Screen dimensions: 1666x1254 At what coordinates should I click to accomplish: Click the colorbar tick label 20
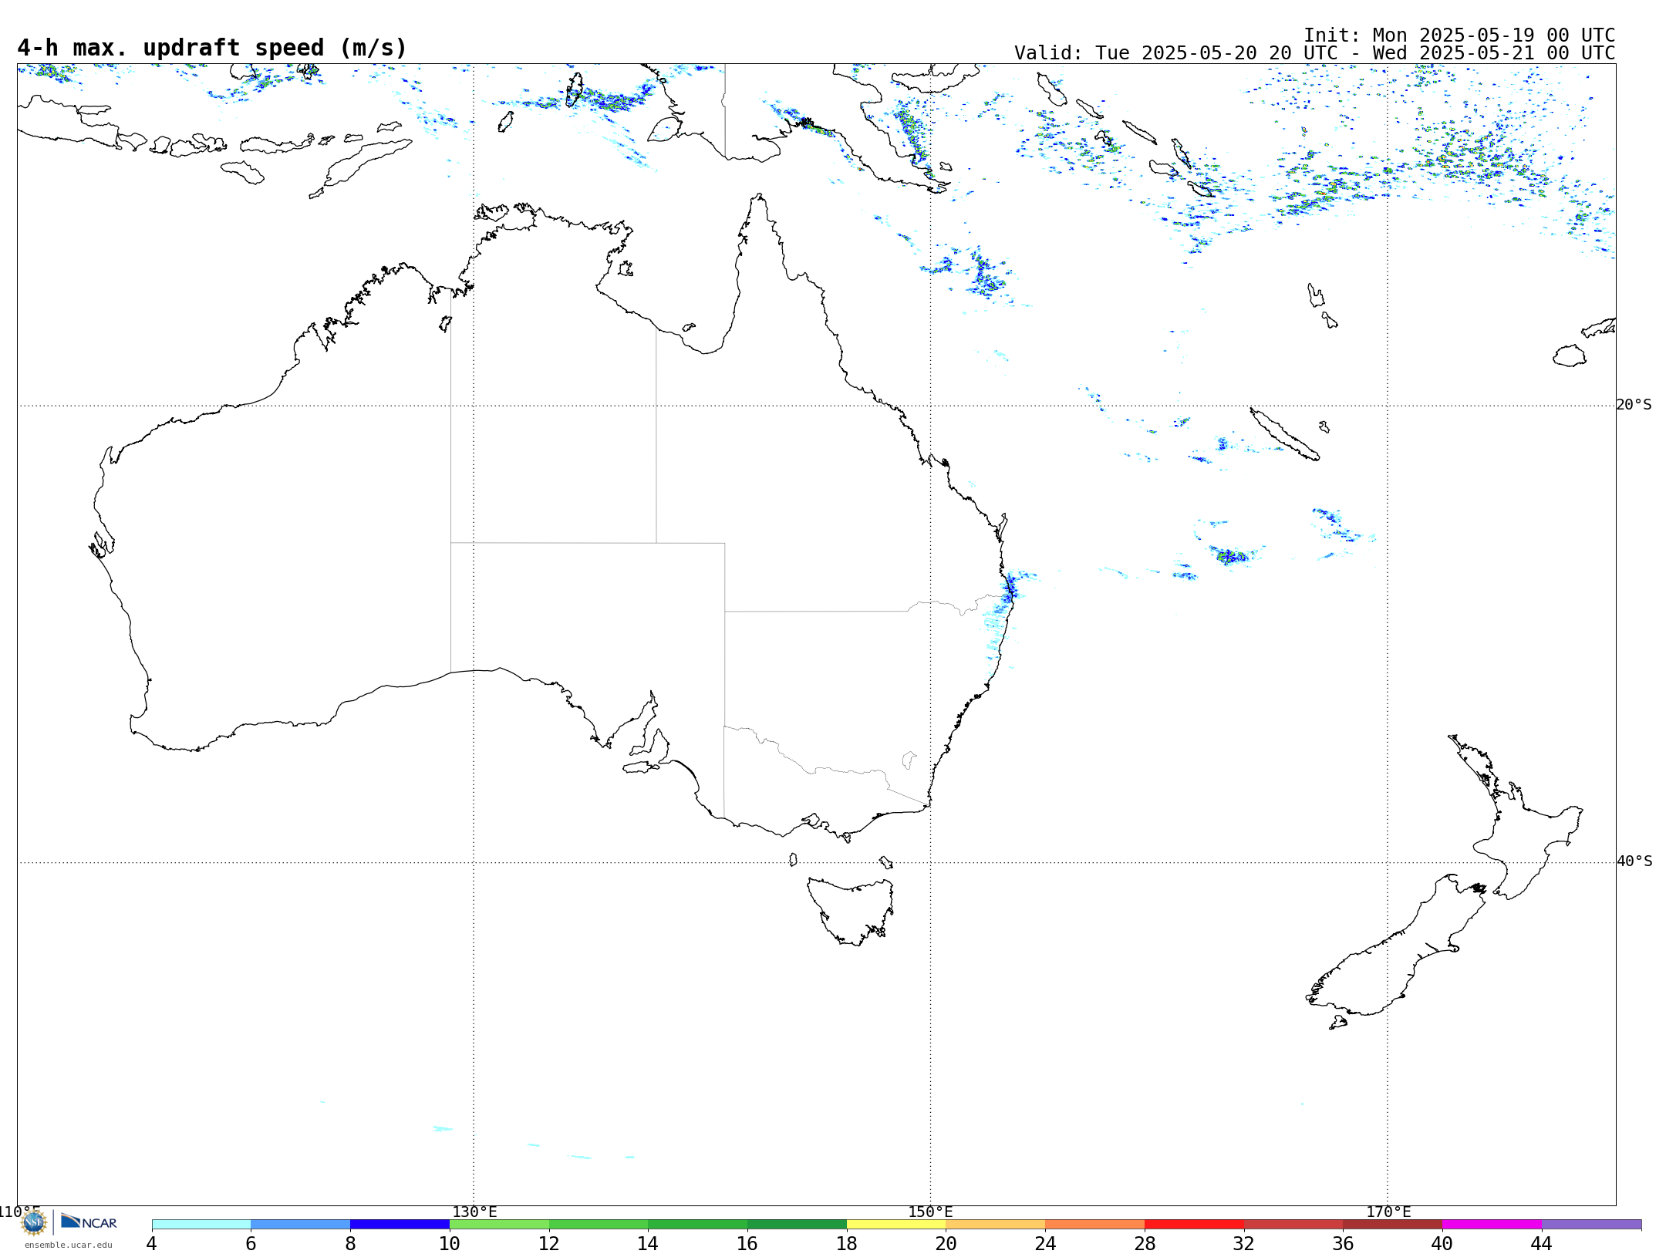coord(946,1243)
